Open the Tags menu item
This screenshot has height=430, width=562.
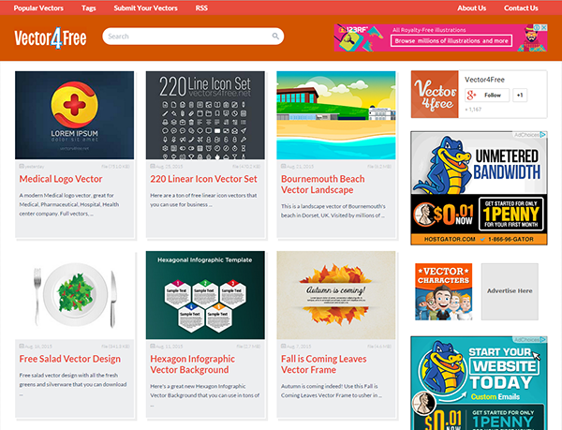89,7
